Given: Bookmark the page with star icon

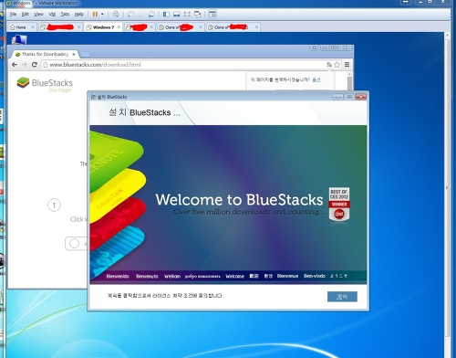Looking at the screenshot, I should click(337, 65).
